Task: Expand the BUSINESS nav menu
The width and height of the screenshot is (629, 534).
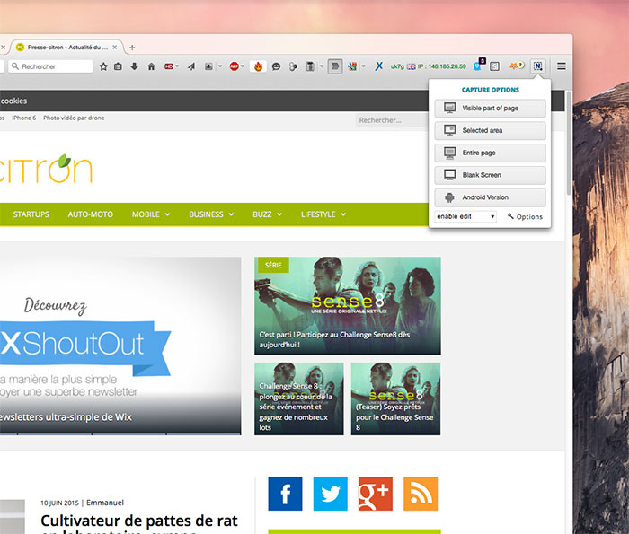Action: [x=211, y=214]
